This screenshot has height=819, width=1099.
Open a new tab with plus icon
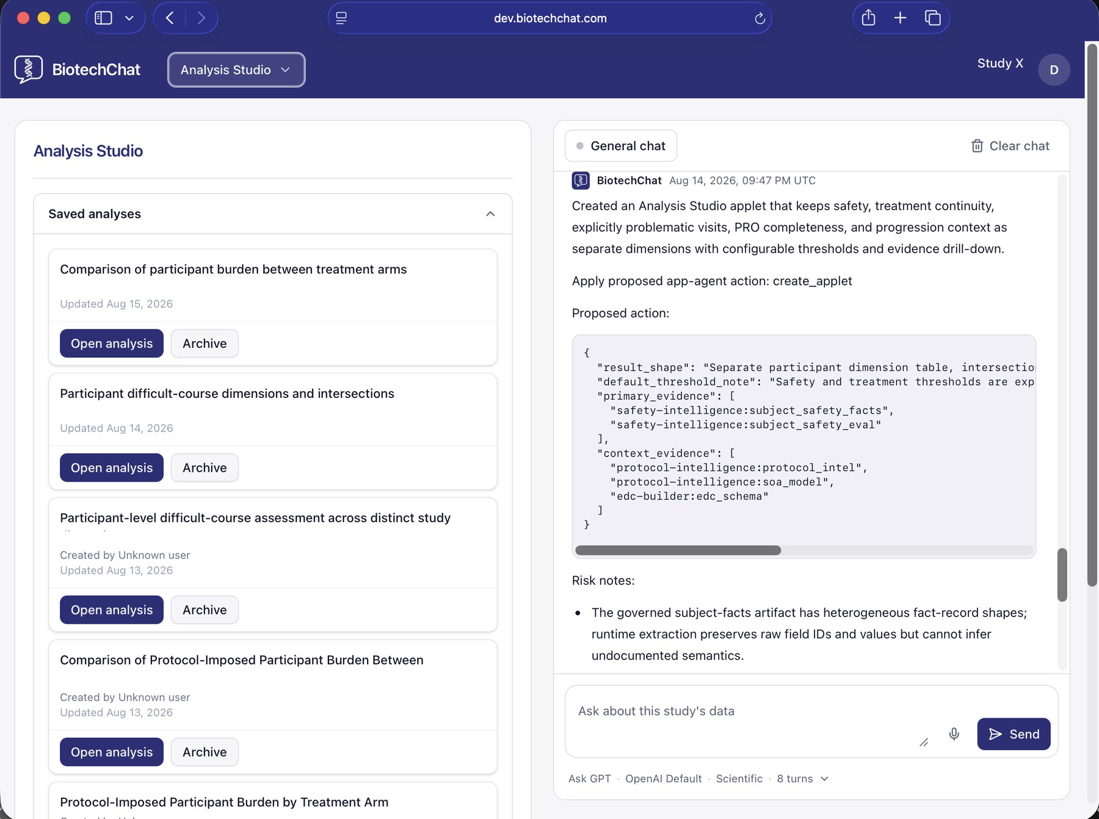click(900, 18)
